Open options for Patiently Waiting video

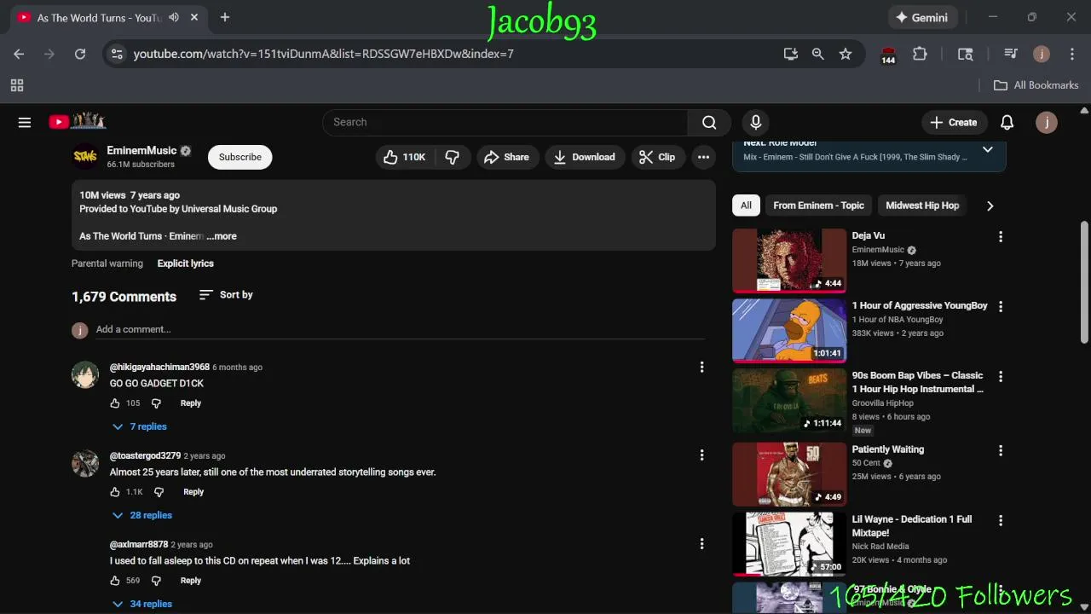[1001, 451]
